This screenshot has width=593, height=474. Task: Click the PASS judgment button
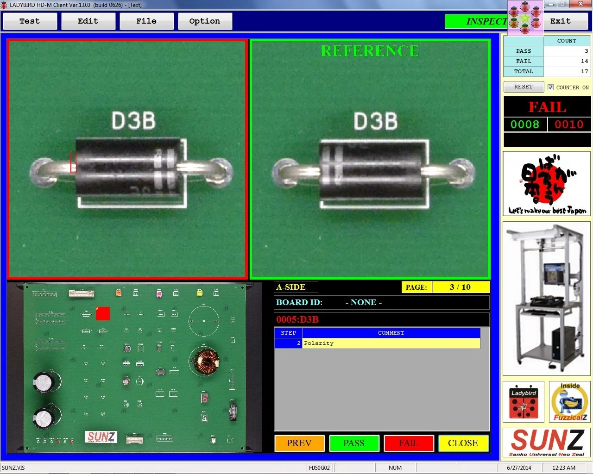click(x=354, y=443)
